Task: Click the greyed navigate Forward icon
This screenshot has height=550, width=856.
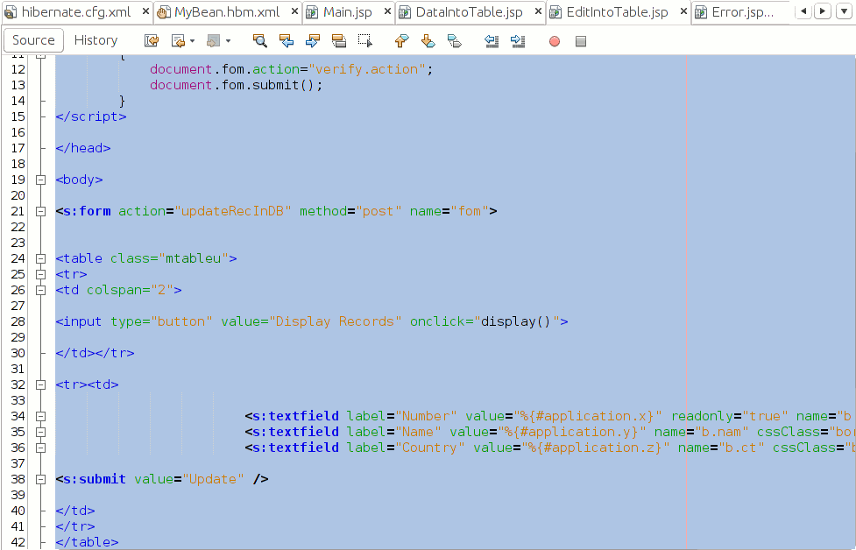Action: [213, 40]
